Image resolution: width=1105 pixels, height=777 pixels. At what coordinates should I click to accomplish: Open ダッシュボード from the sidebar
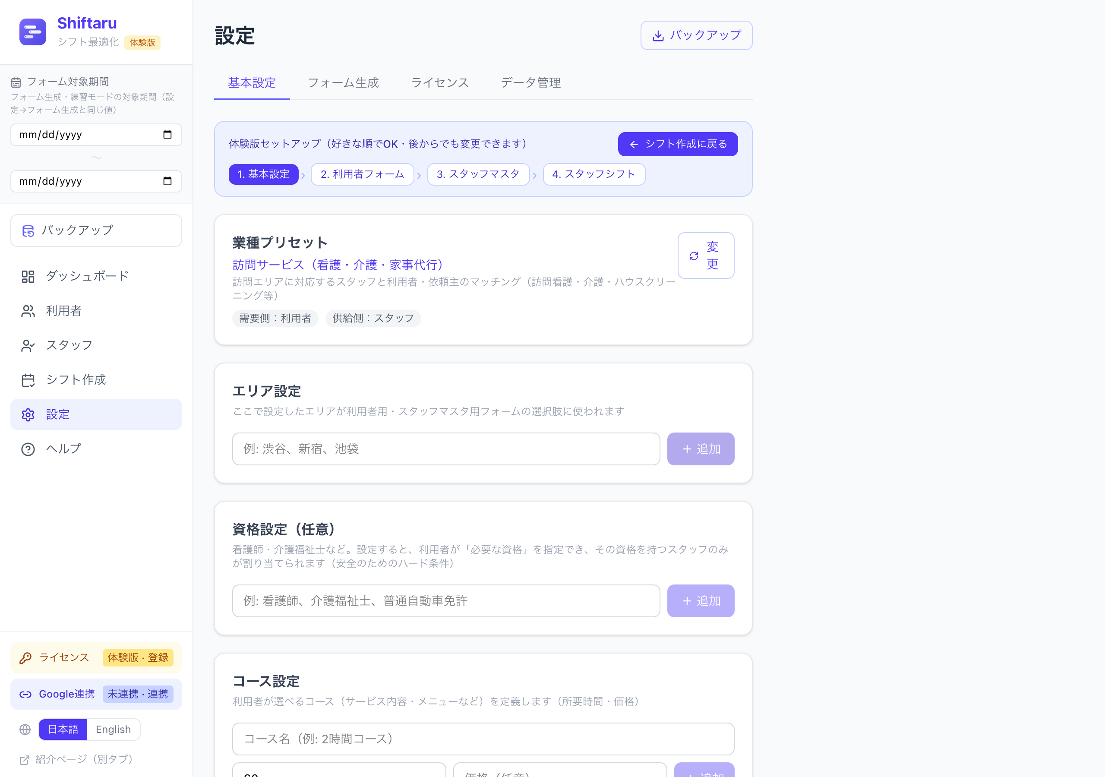point(96,276)
